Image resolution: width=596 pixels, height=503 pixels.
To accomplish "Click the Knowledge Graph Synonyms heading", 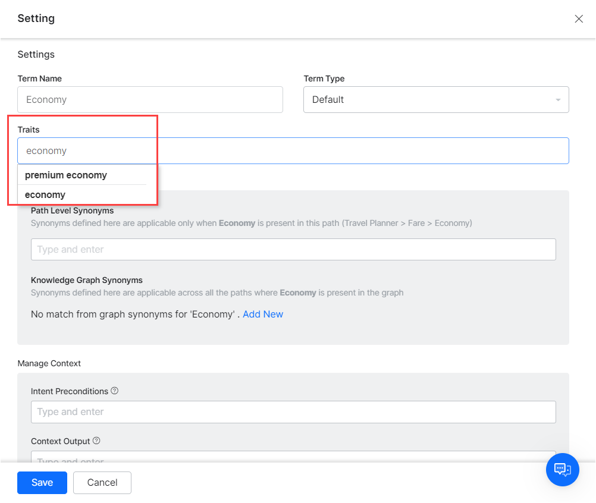I will [x=87, y=280].
